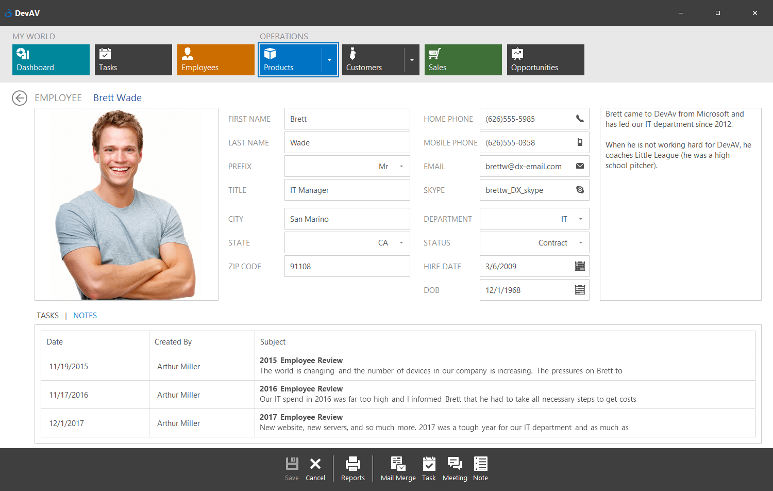Add a Note using the toolbar icon
773x491 pixels.
point(480,464)
